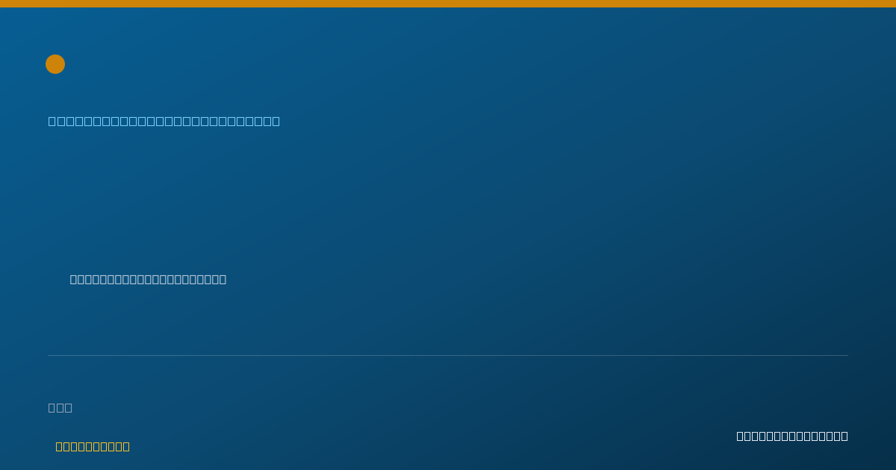The height and width of the screenshot is (470, 896).
Task: Click the small gray three-character label
Action: pyautogui.click(x=60, y=407)
